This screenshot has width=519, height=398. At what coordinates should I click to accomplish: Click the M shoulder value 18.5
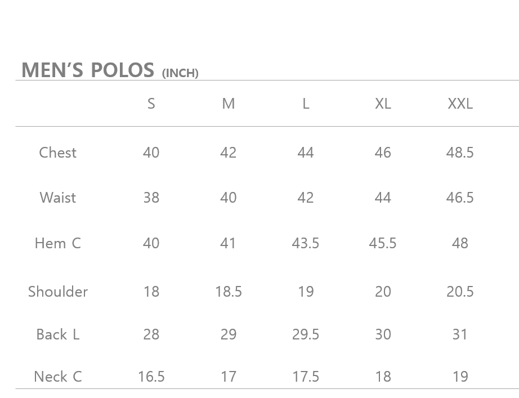point(228,292)
